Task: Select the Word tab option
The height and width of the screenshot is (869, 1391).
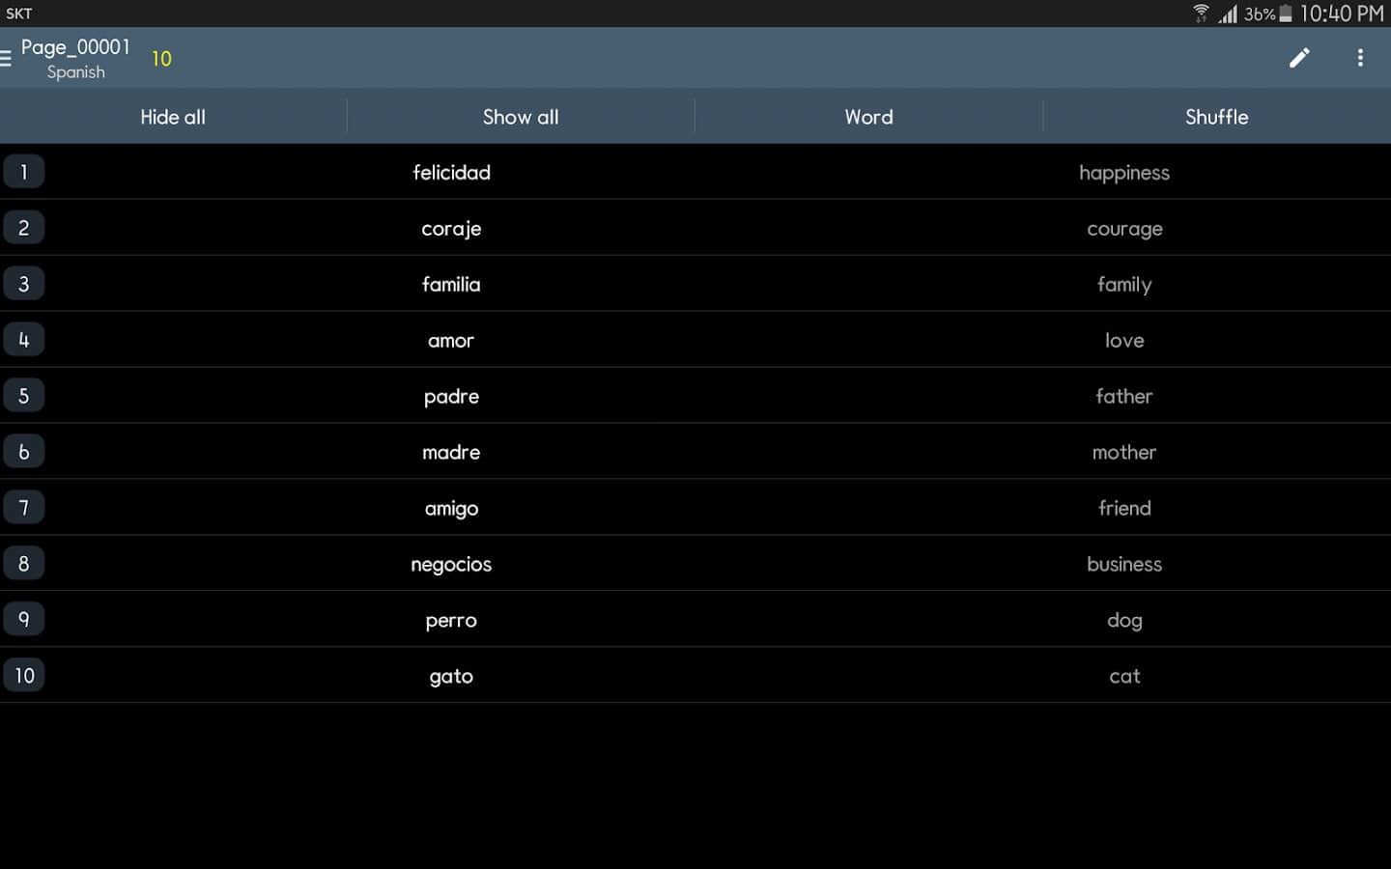Action: (868, 117)
